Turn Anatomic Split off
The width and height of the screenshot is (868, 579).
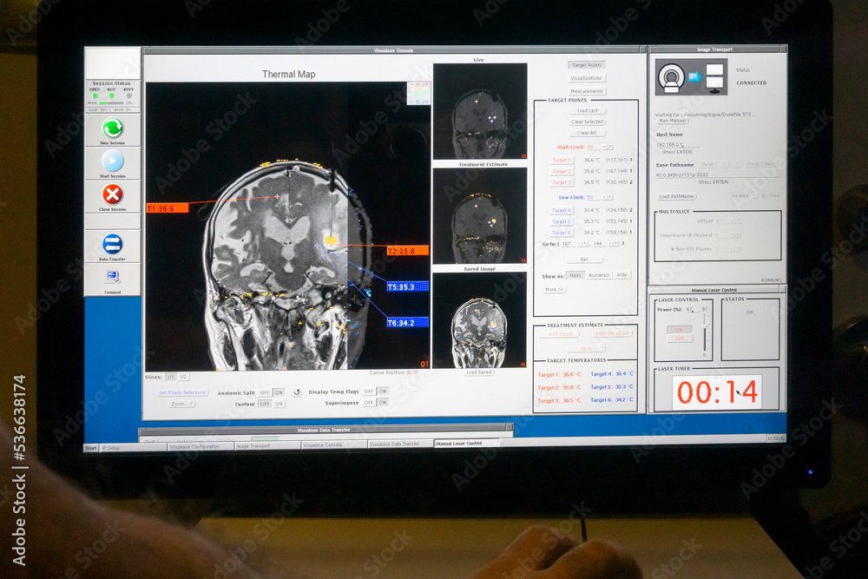click(265, 392)
